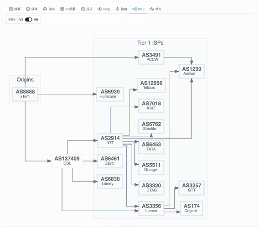Select the AS137409 GSL node
Image resolution: width=259 pixels, height=228 pixels.
tap(67, 161)
